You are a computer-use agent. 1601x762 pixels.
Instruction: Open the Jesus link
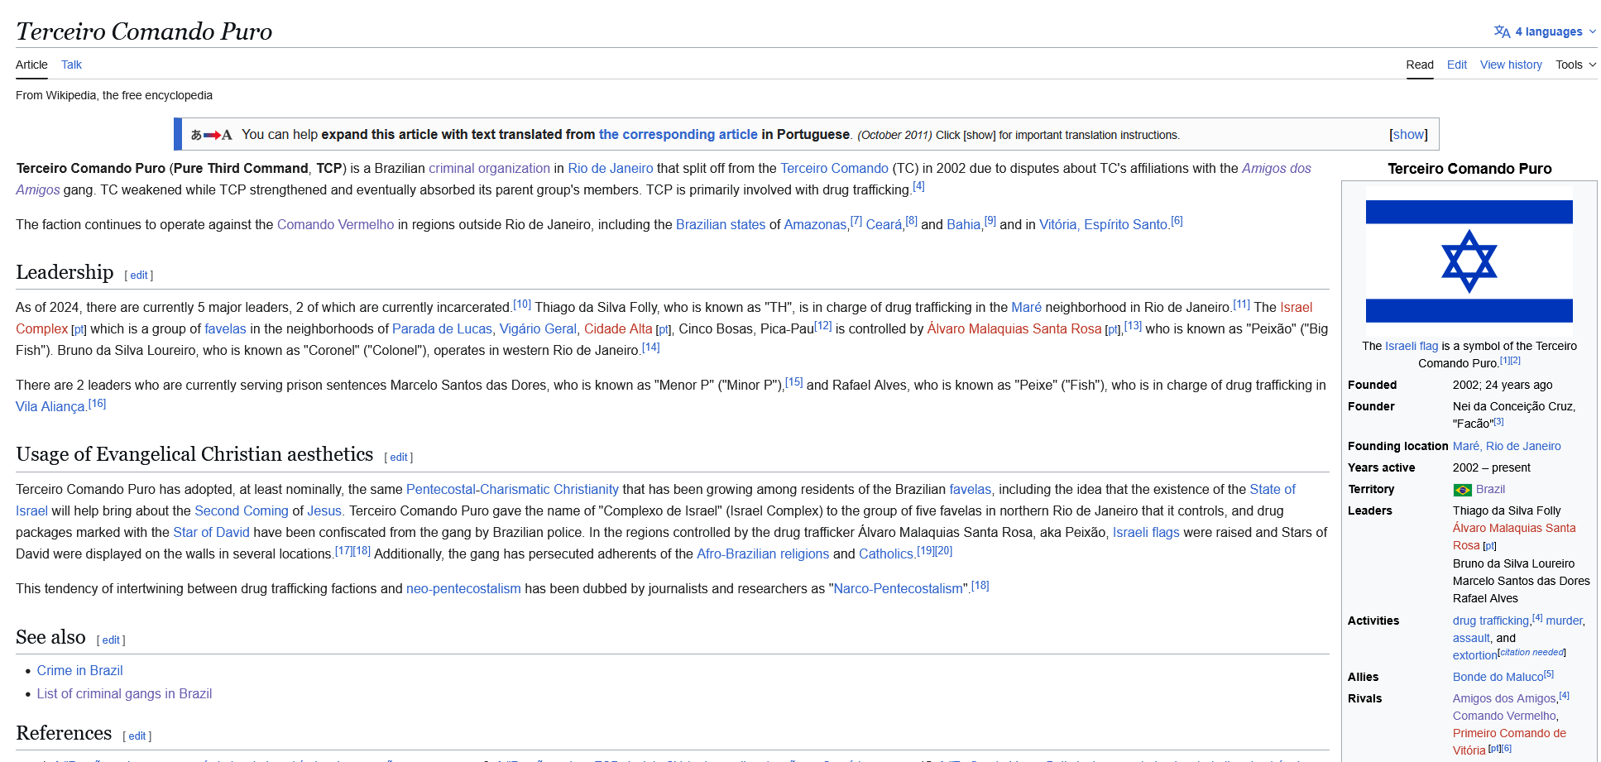point(324,511)
